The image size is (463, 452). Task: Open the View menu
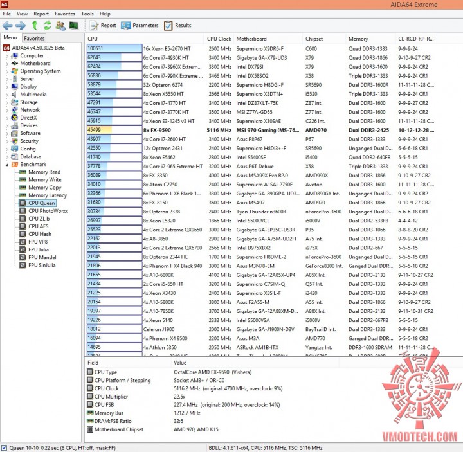coord(22,14)
